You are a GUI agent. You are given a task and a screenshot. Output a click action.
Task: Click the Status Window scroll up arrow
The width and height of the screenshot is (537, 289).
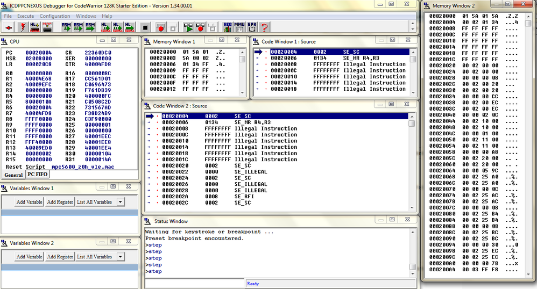pyautogui.click(x=413, y=232)
